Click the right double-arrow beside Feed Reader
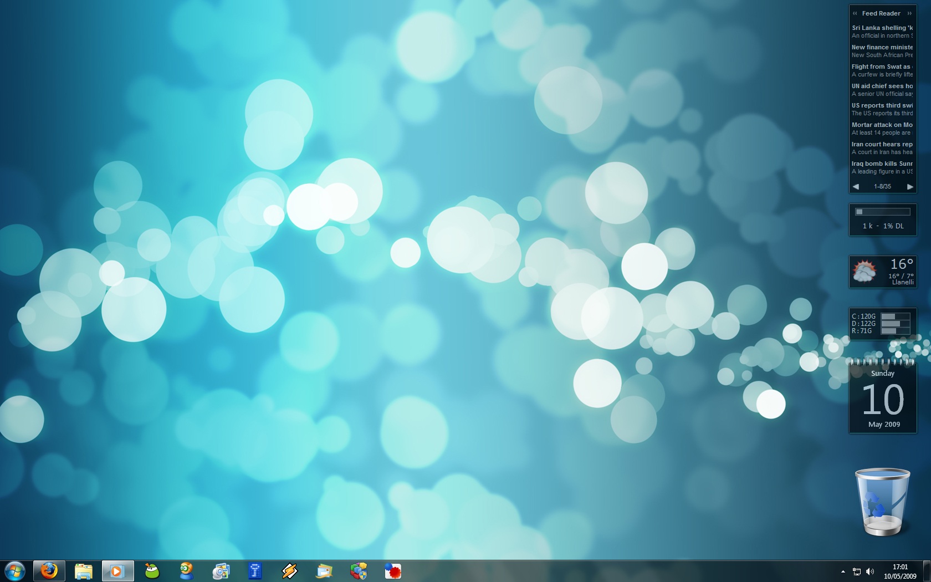931x582 pixels. 909,13
